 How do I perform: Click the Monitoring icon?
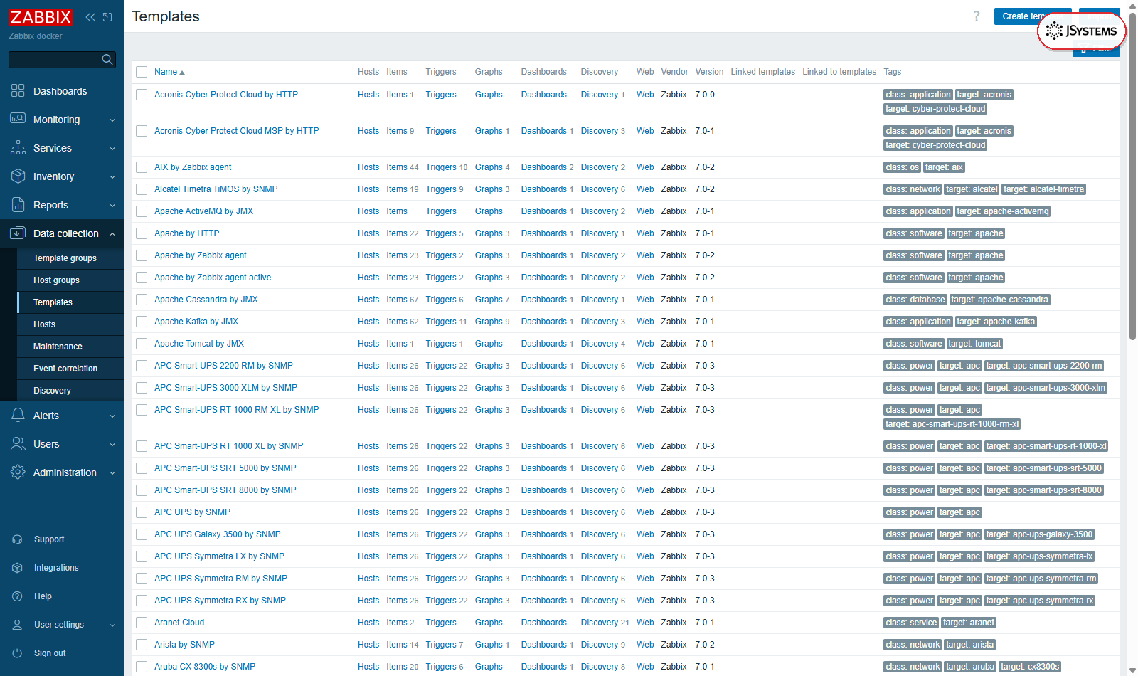(18, 120)
